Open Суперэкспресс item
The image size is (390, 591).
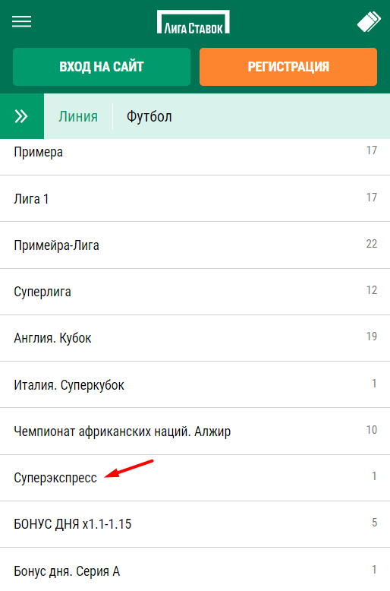tap(195, 478)
